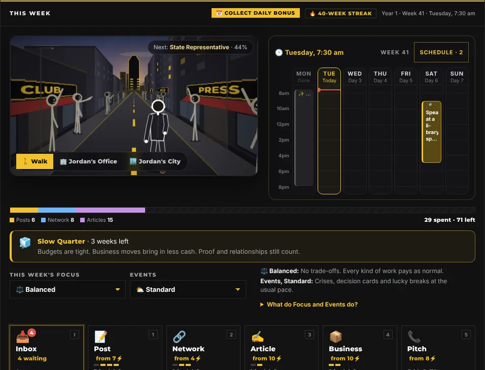485x370 pixels.
Task: Click the 3 hotkey badge on Article
Action: 309,334
